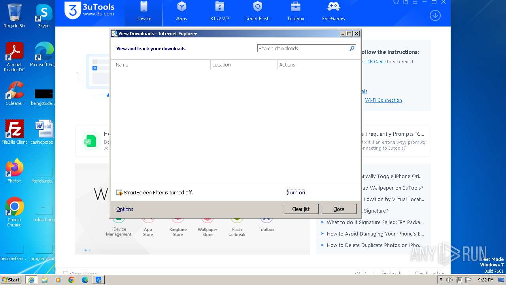Open Firefox desktop shortcut
Image resolution: width=506 pixels, height=285 pixels.
[14, 171]
